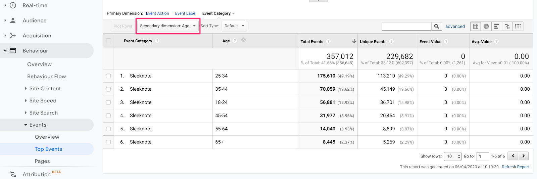
Task: Check the Sleeknote 45-54 row
Action: tap(108, 116)
